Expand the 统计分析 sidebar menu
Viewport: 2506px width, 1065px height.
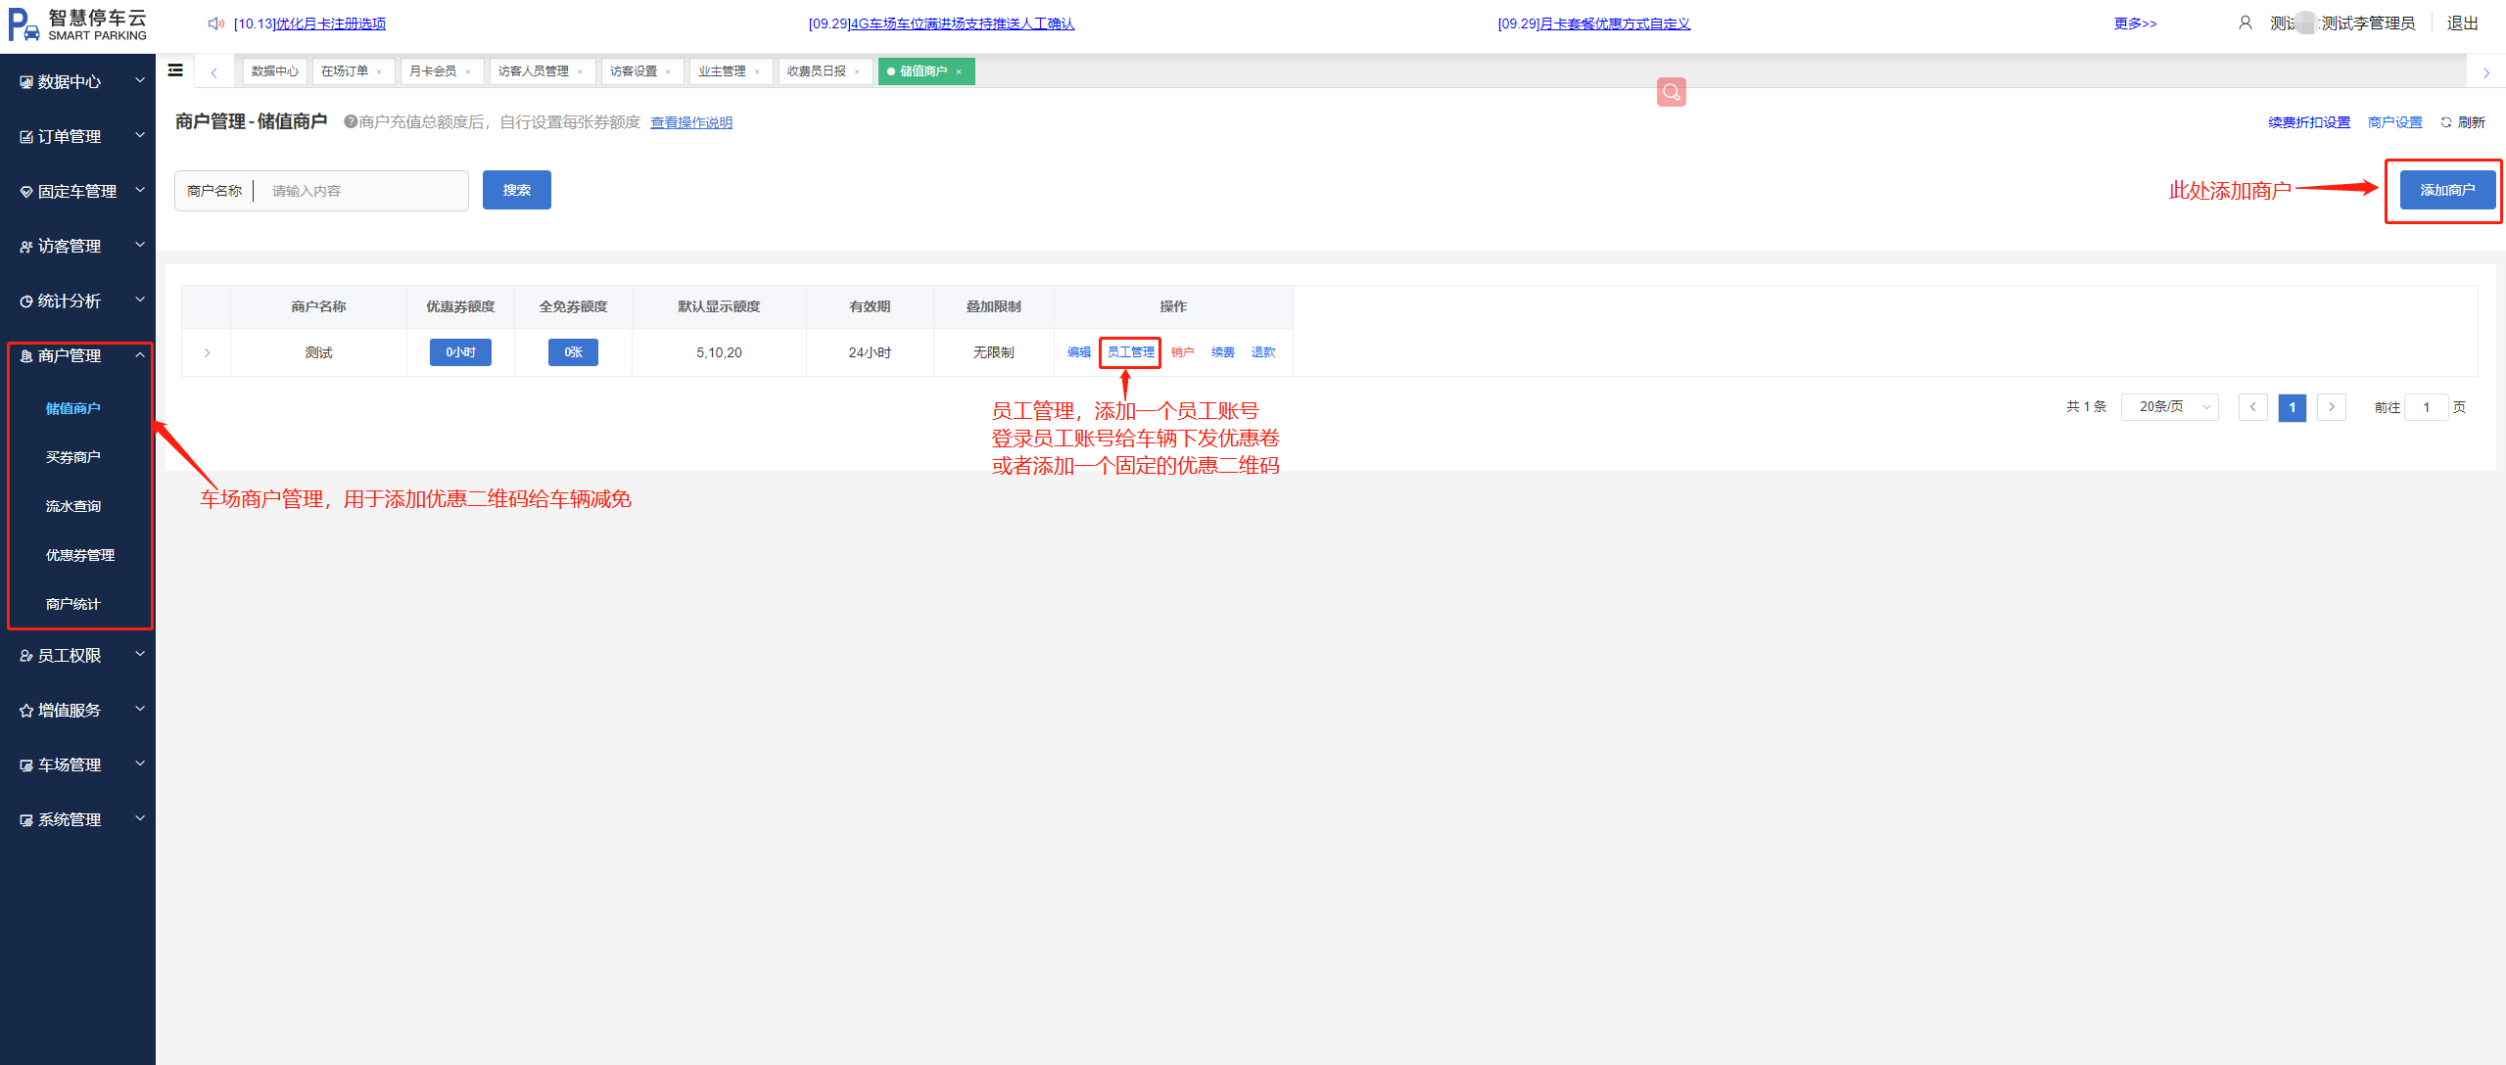click(77, 301)
